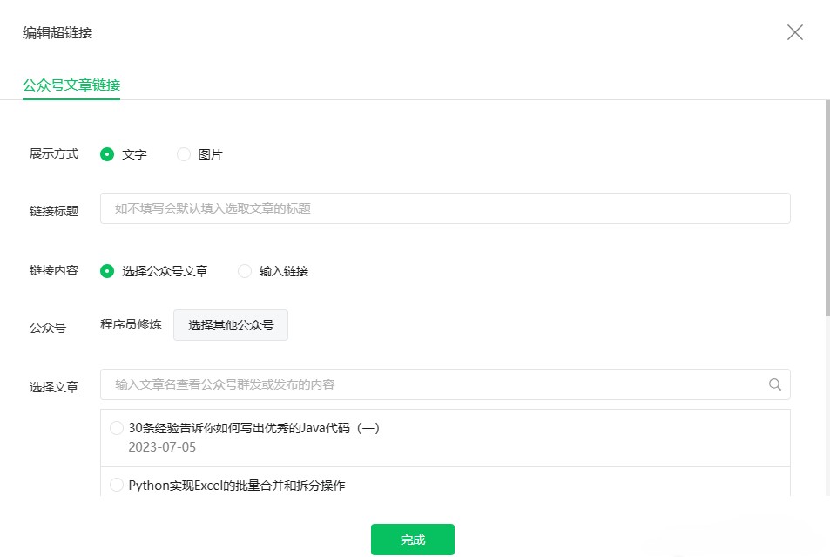The width and height of the screenshot is (830, 557).
Task: Pick the 输入链接 radio option
Action: [x=245, y=271]
